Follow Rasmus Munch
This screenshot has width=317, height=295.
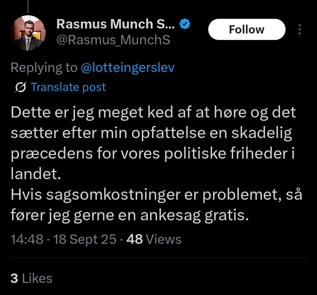pyautogui.click(x=247, y=30)
